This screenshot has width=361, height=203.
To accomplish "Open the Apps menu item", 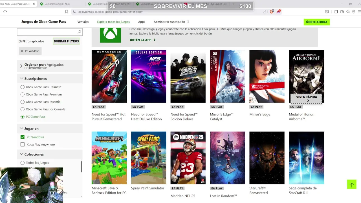I will [x=142, y=22].
